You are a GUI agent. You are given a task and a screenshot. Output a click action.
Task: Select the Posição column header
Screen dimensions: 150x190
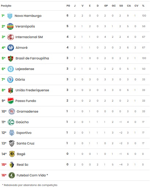[6, 6]
